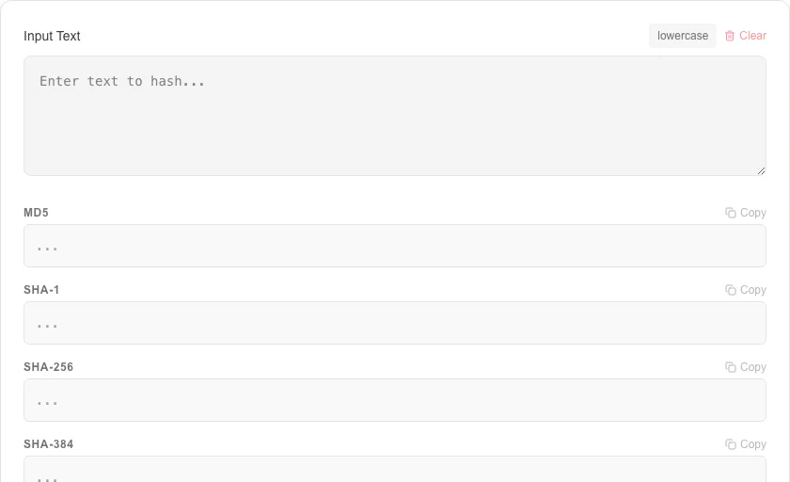Click the SHA-256 copy icon
The height and width of the screenshot is (482, 790).
[x=731, y=367]
